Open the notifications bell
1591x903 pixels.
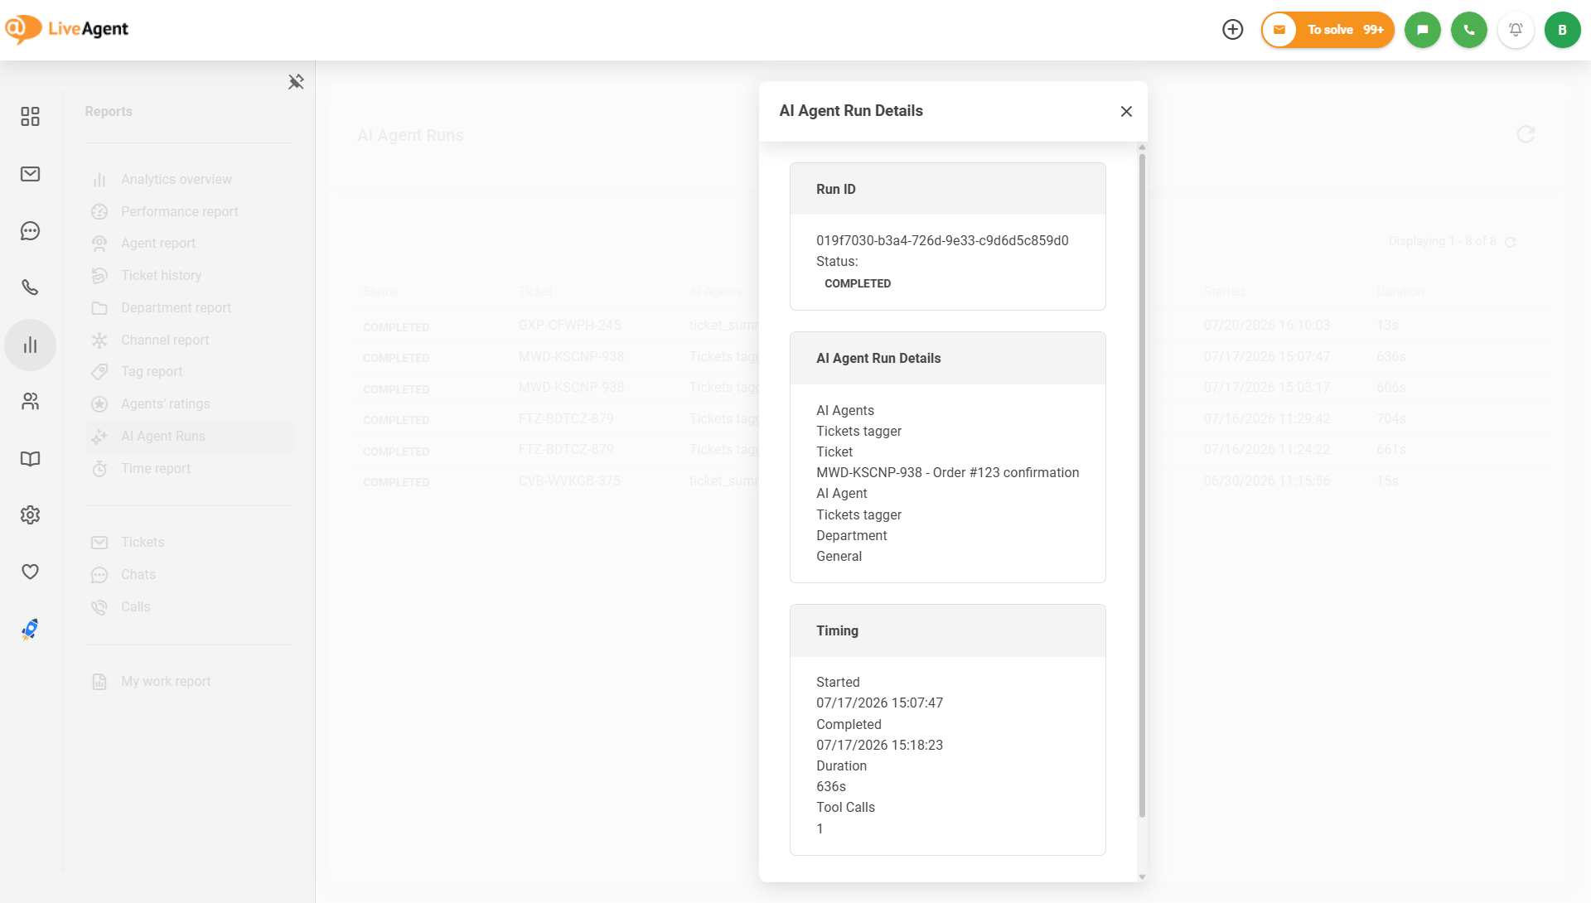click(1516, 30)
